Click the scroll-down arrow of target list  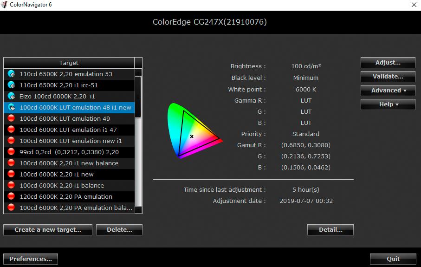tap(138, 210)
